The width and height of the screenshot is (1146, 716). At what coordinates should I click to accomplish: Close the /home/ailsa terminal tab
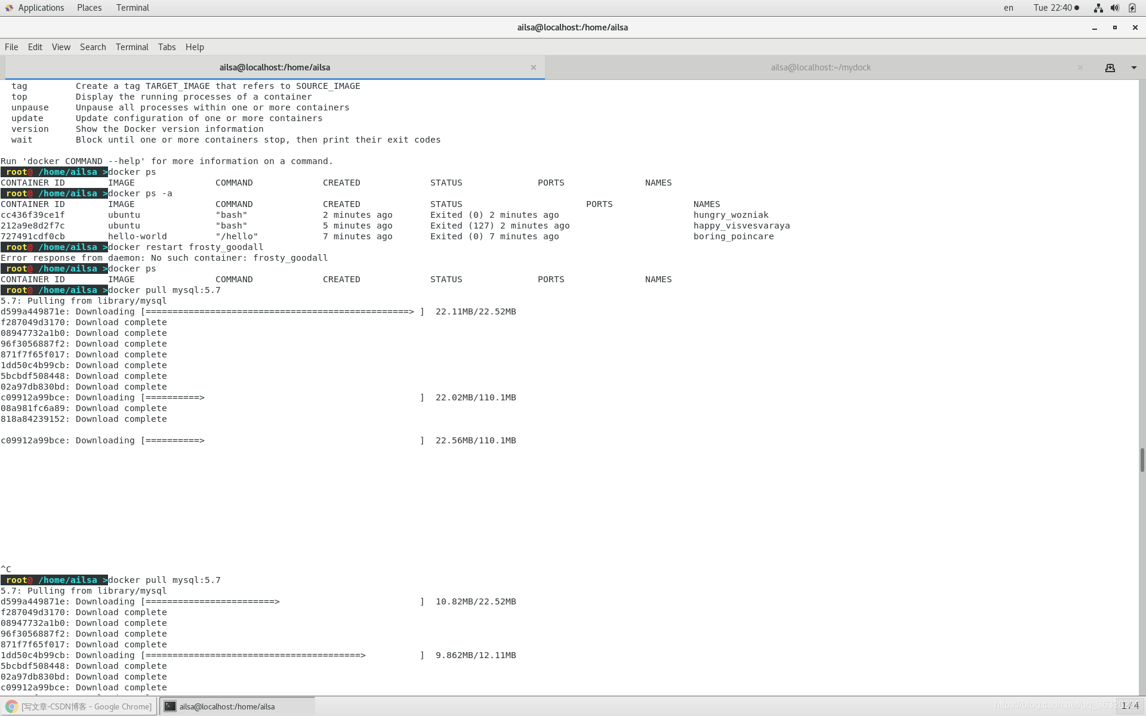point(534,68)
